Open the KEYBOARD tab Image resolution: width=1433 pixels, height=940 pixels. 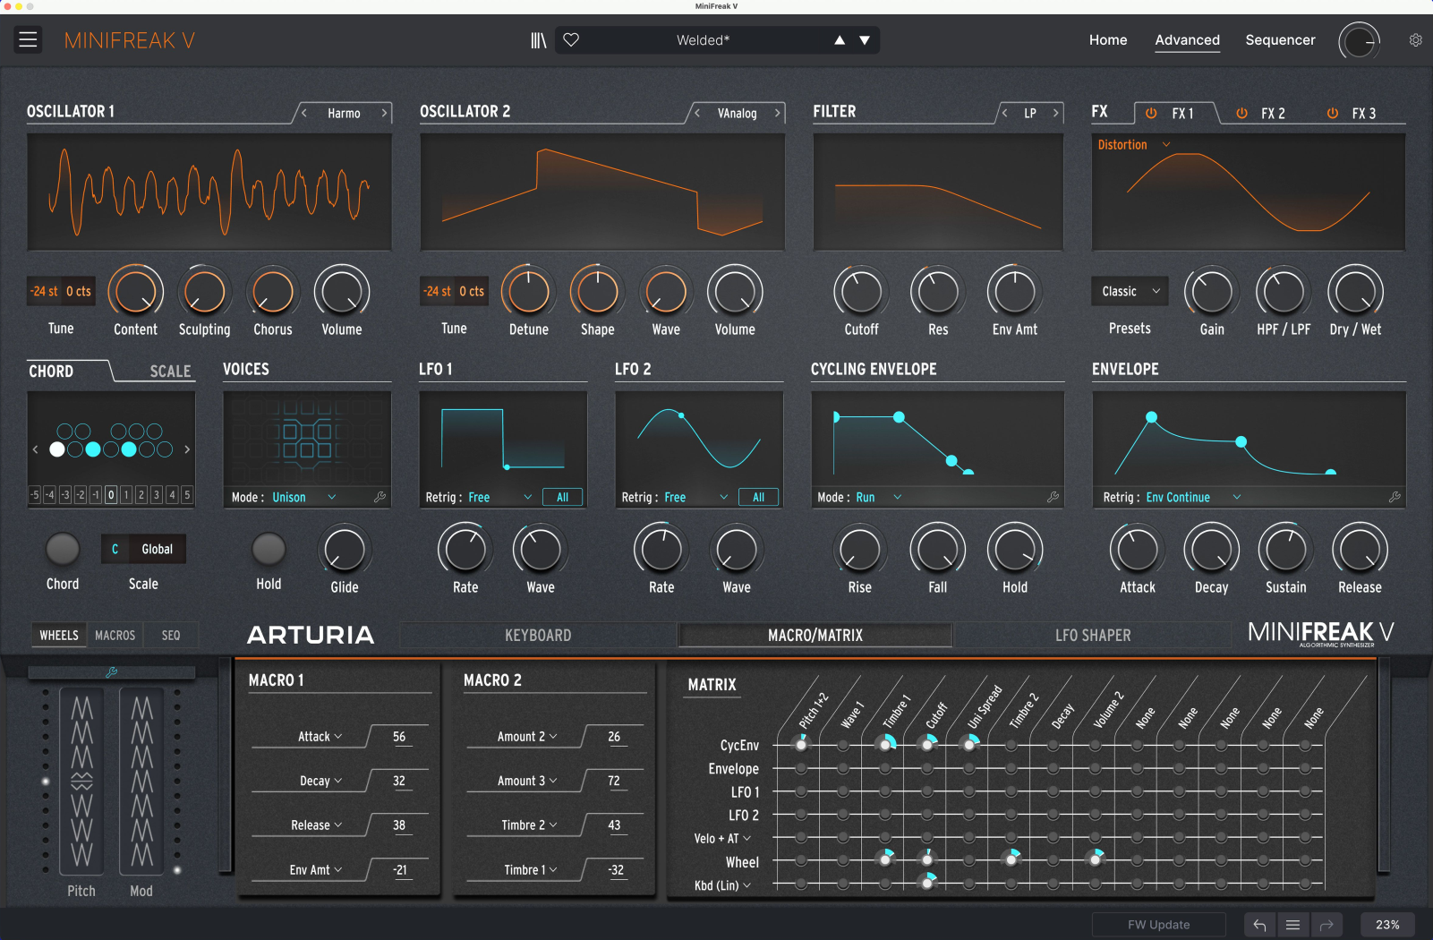coord(538,636)
